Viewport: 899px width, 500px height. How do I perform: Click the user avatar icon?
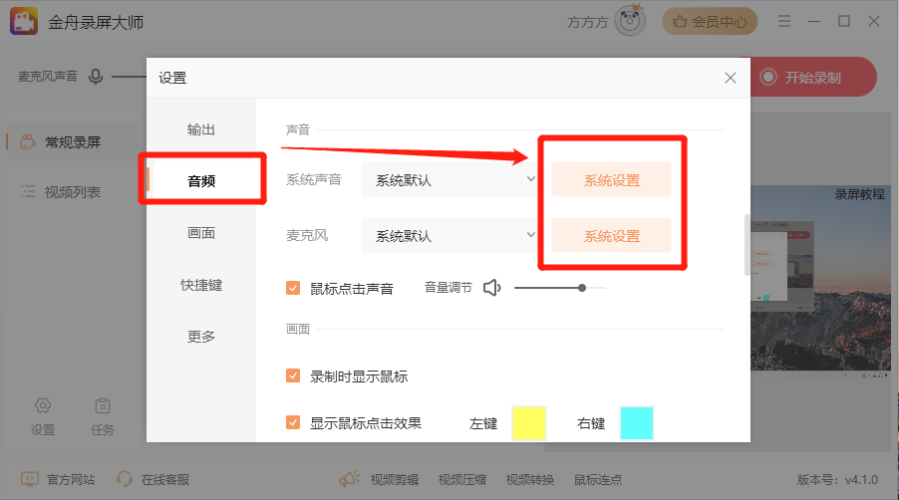629,21
